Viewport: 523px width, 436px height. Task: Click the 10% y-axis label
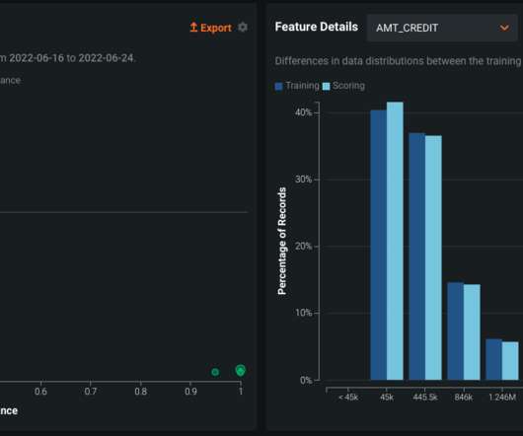click(303, 313)
